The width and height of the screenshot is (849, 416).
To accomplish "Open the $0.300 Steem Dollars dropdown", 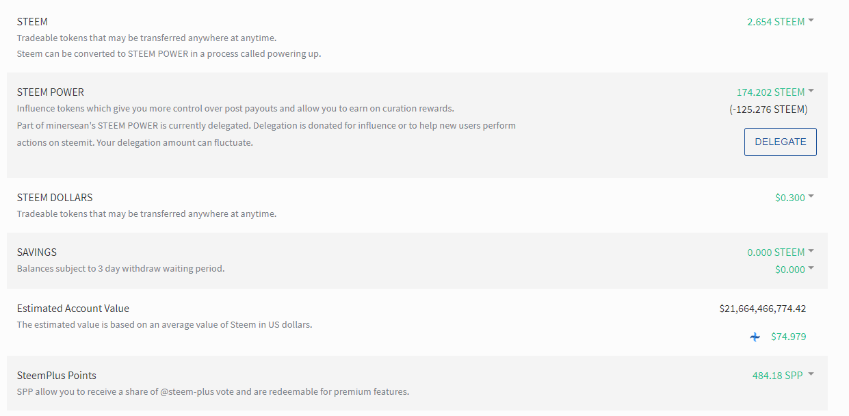I will point(794,198).
